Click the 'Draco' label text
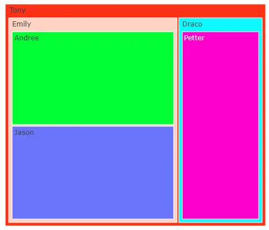The width and height of the screenshot is (269, 230). (x=192, y=24)
